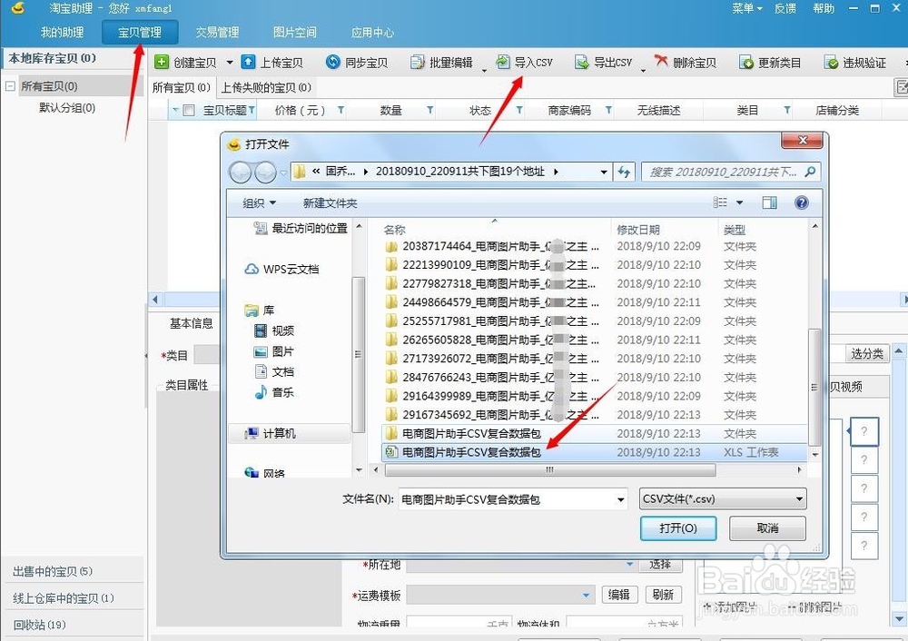
Task: Click the 违规验证 check icon
Action: tap(831, 63)
